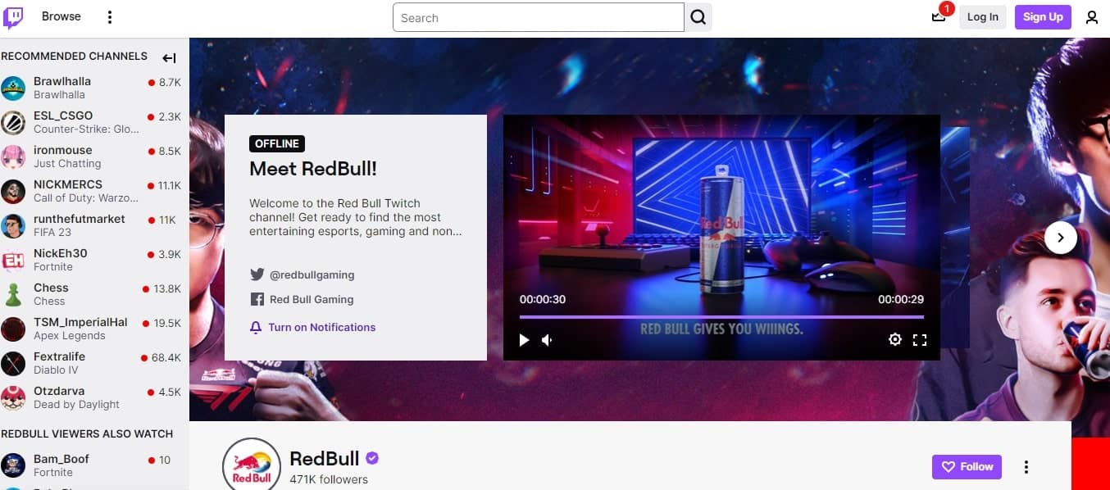Open the top navigation more-options menu
This screenshot has width=1110, height=490.
click(110, 17)
